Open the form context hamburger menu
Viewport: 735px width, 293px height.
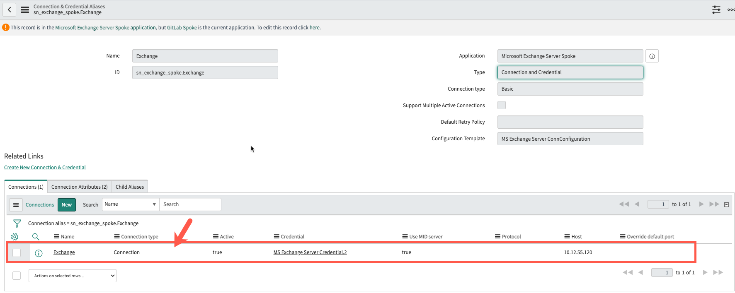pos(25,10)
